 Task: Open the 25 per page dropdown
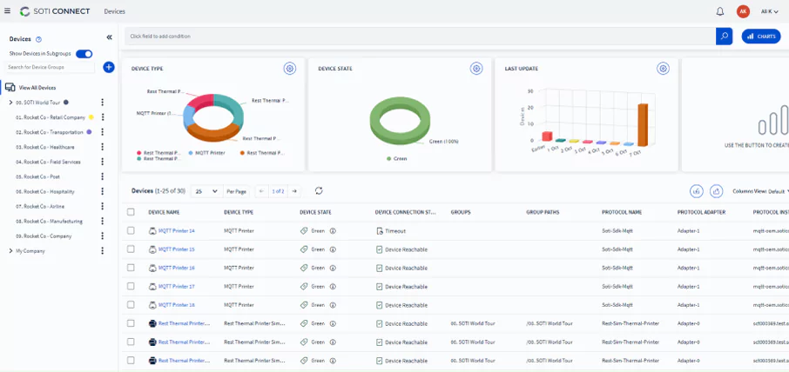pos(206,191)
